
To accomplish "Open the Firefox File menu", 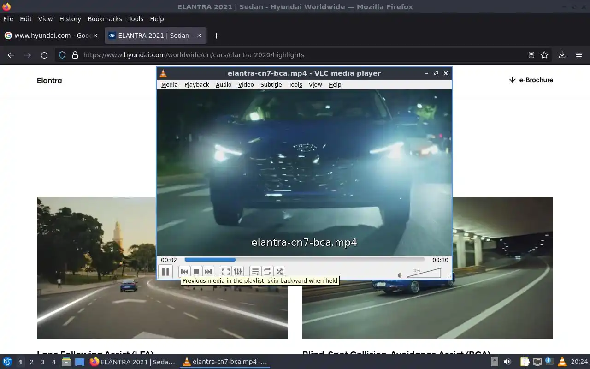I will pyautogui.click(x=8, y=19).
